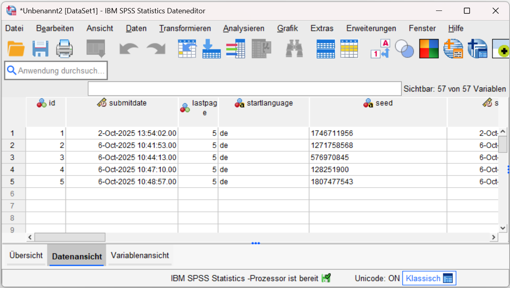Open the Transformieren menu
510x288 pixels.
coord(185,28)
